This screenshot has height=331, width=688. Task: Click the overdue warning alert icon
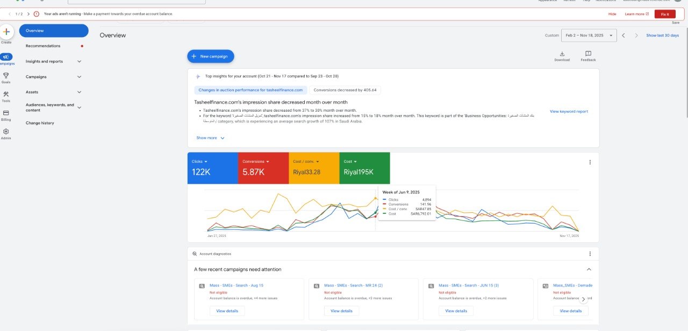(x=36, y=14)
